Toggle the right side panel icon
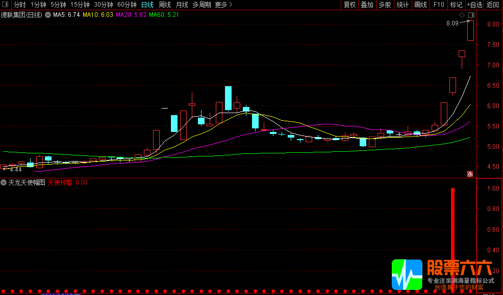Screen dimensions: 503x295 pos(471,15)
